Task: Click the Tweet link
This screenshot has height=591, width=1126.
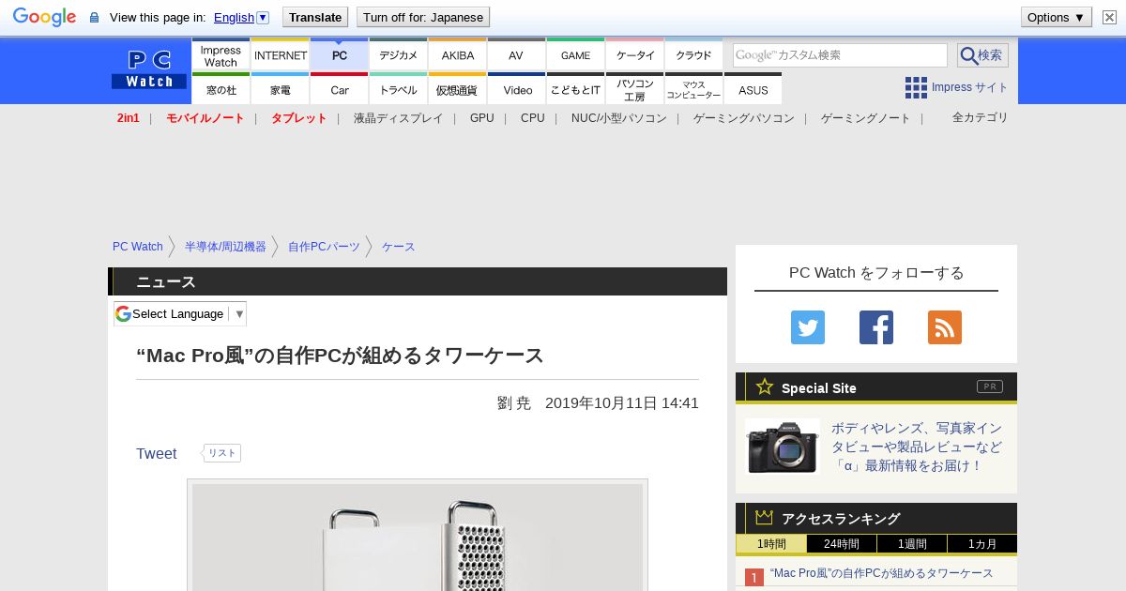Action: tap(157, 454)
